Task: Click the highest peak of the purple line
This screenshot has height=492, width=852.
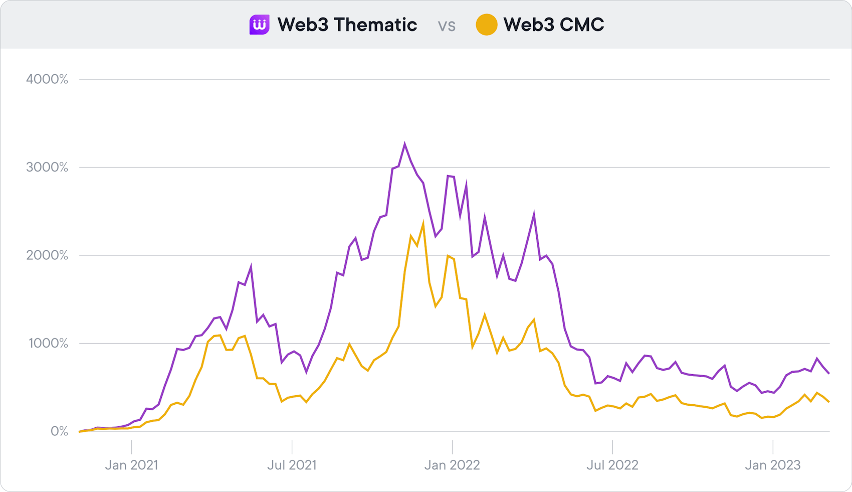Action: coord(404,144)
